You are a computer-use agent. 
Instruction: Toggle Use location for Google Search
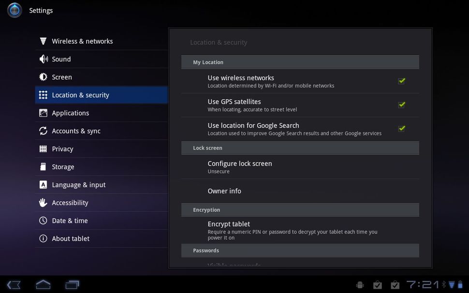point(401,128)
